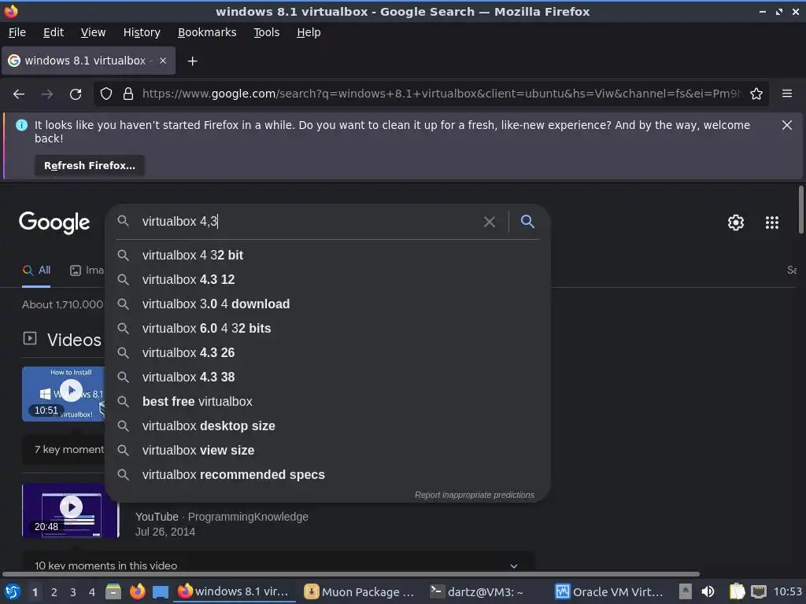Click the horizontal page scrollbar
The width and height of the screenshot is (806, 604).
350,574
